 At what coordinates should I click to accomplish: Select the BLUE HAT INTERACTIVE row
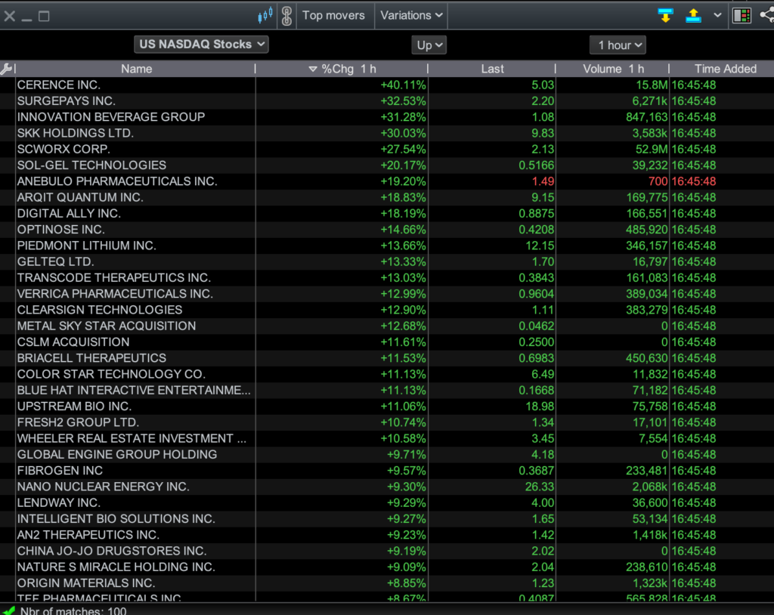[387, 391]
